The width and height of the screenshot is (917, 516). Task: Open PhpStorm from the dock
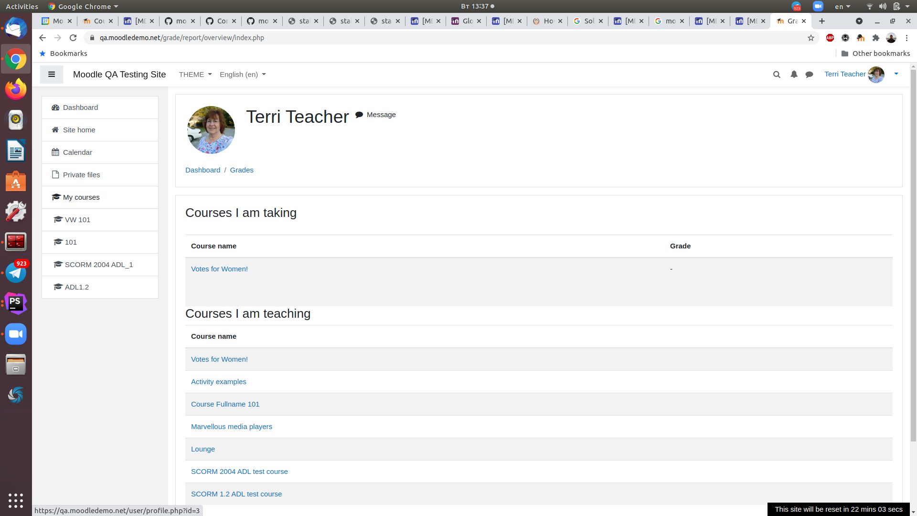16,303
